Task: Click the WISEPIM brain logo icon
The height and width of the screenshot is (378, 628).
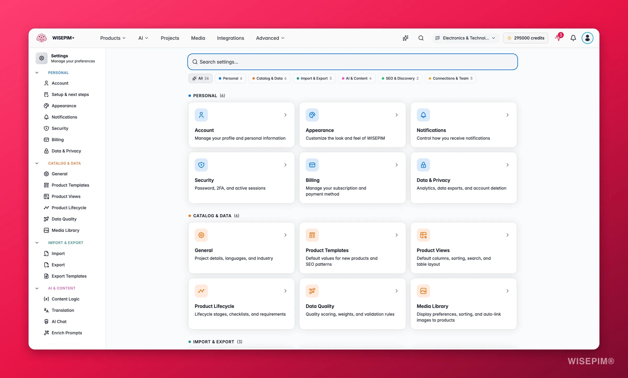Action: [x=42, y=38]
